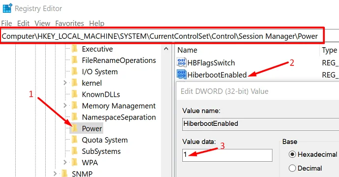Select the HiberbootEnabled value name in list
The height and width of the screenshot is (177, 339).
(217, 75)
